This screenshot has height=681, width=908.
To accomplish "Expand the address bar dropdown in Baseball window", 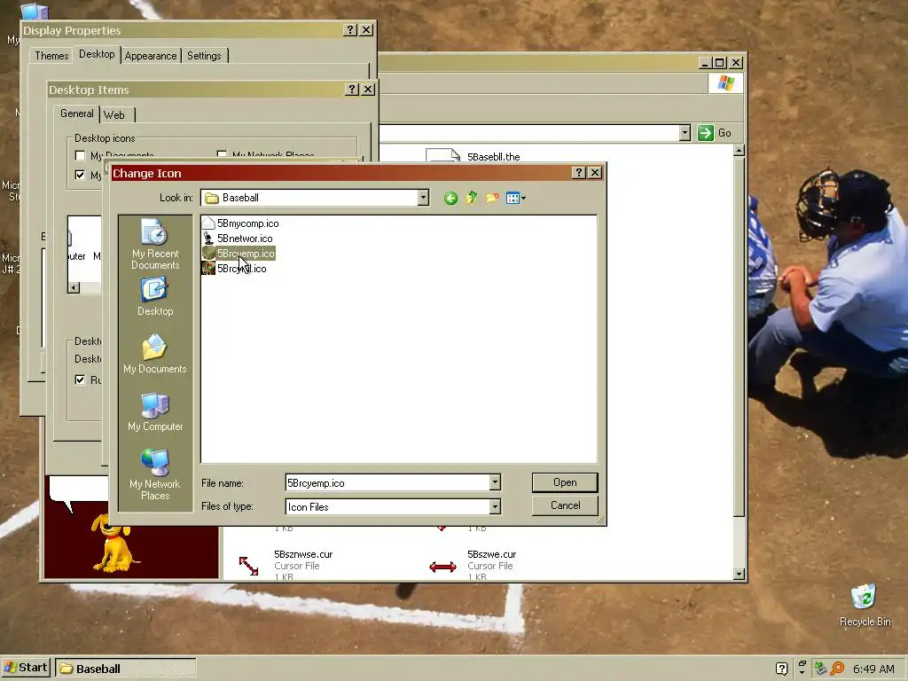I will click(x=685, y=133).
